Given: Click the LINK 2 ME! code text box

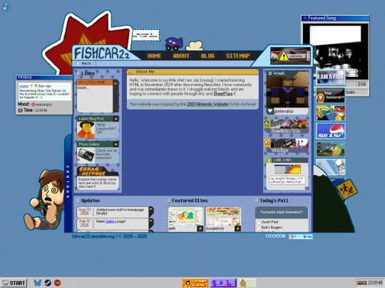Looking at the screenshot, I should [x=287, y=180].
